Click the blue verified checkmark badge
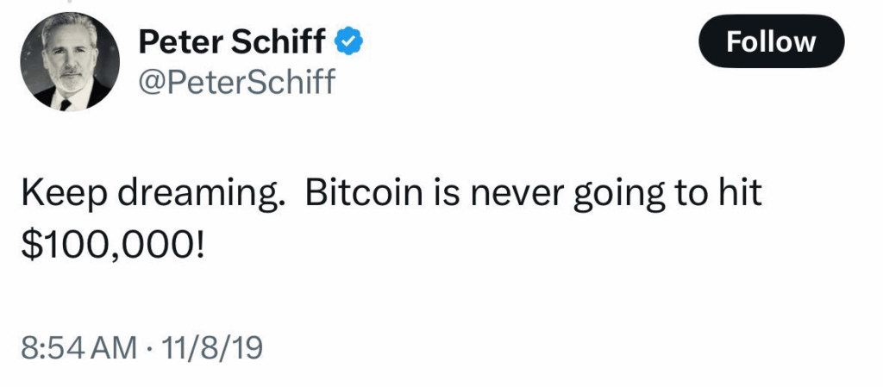Image resolution: width=883 pixels, height=387 pixels. pyautogui.click(x=348, y=40)
